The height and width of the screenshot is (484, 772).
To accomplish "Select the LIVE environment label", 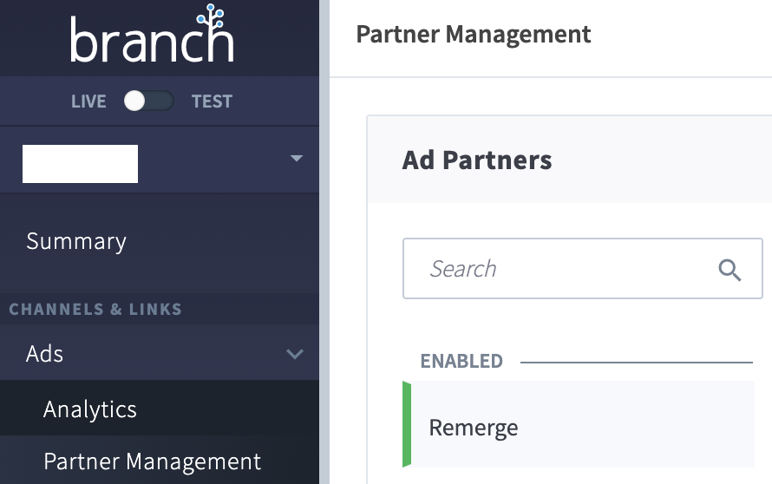I will coord(88,101).
